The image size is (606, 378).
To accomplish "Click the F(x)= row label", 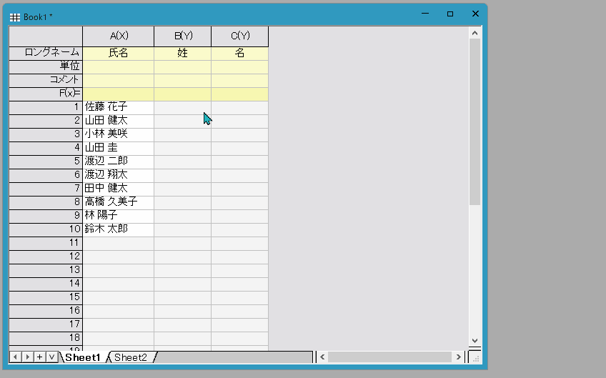I will pos(46,93).
